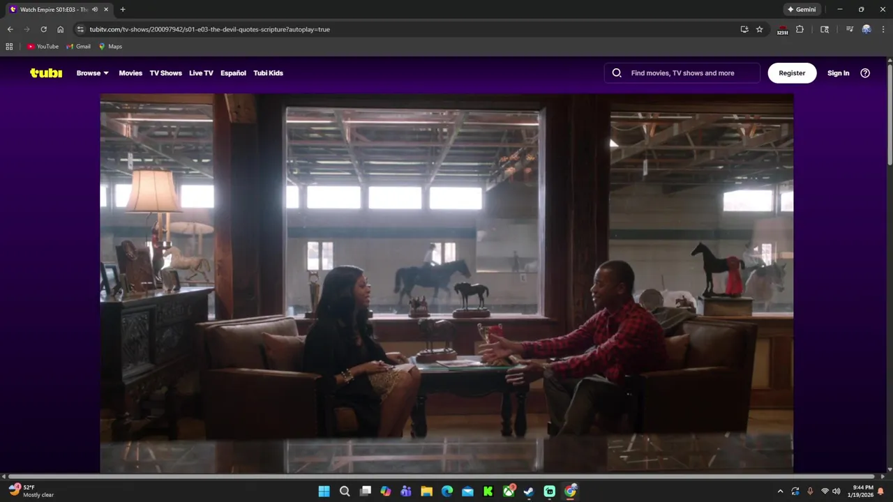
Task: Open File Explorer from taskbar
Action: (x=426, y=491)
